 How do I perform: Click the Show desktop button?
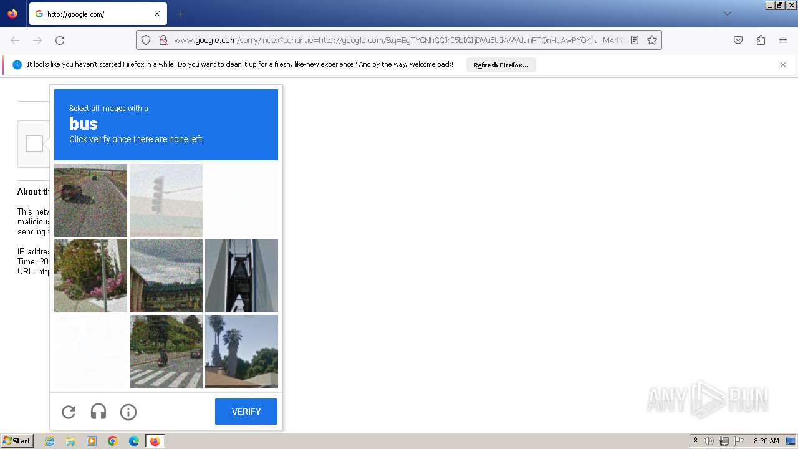791,441
